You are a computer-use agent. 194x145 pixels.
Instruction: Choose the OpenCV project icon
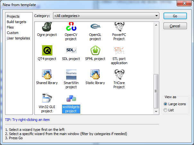71,26
